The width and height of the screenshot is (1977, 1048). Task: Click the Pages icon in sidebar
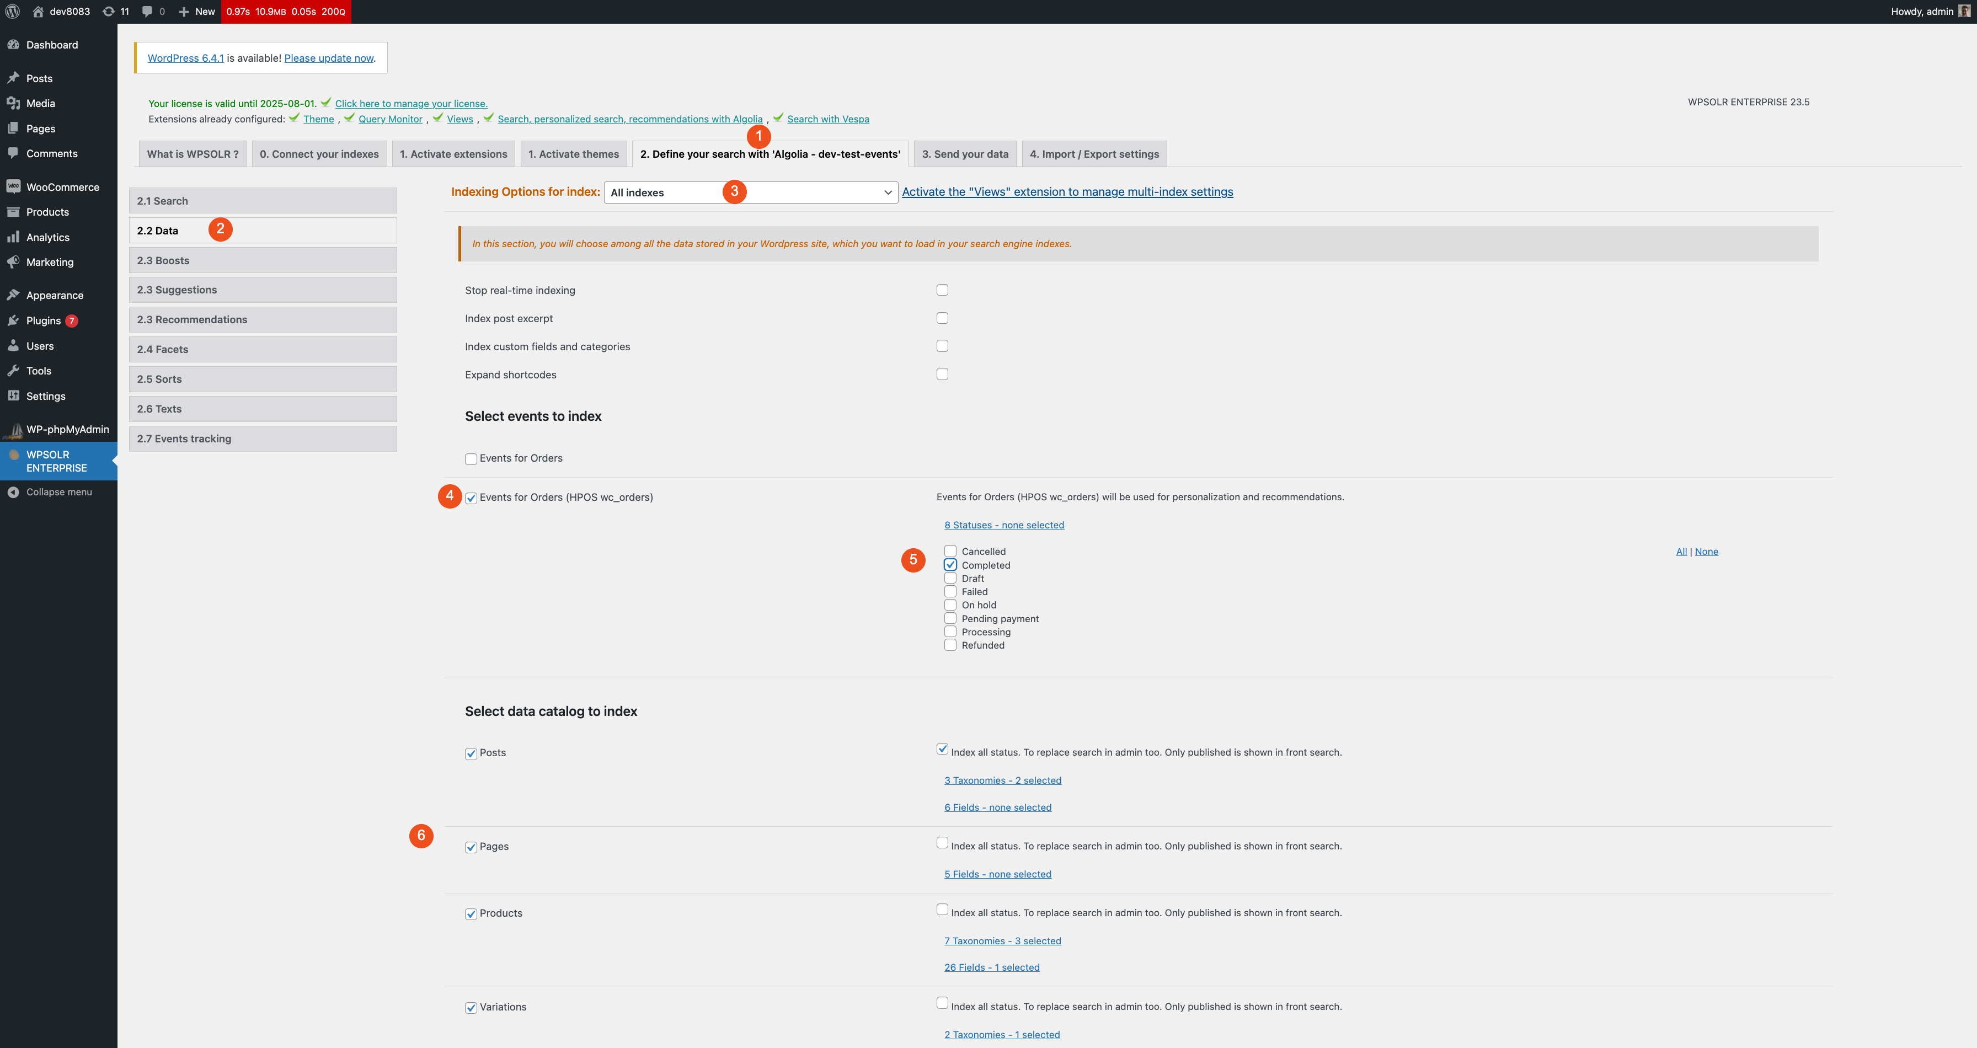(x=13, y=128)
